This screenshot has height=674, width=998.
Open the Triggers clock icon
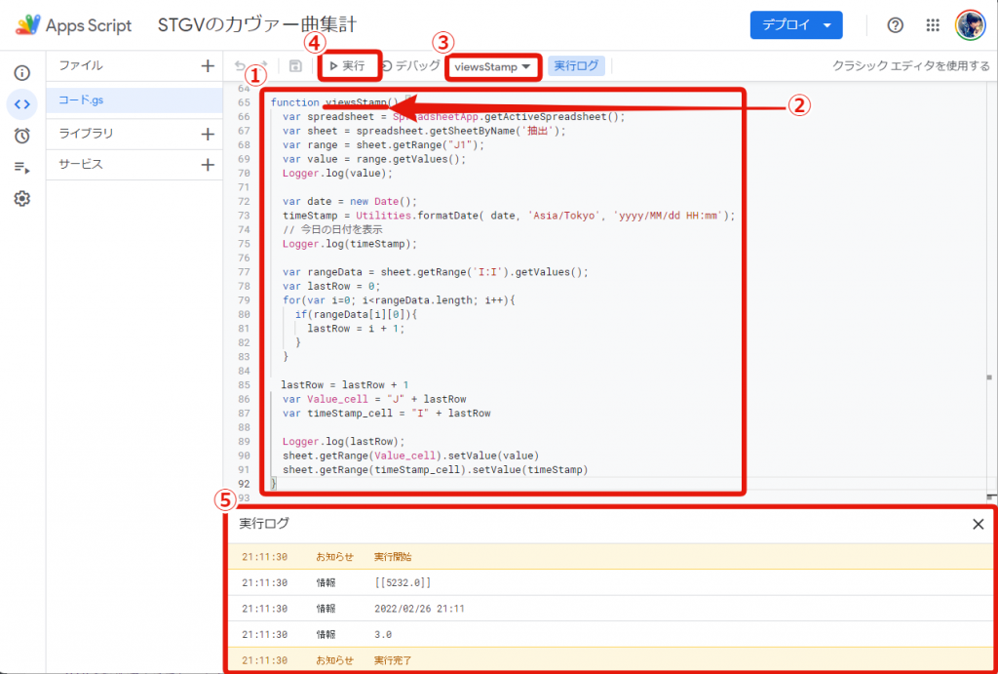click(21, 136)
